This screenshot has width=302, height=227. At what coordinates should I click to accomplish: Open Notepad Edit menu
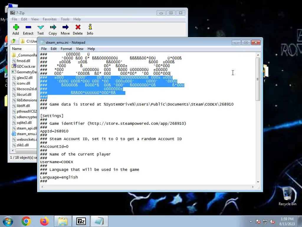[54, 49]
